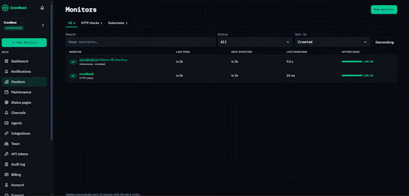
Task: Click the LAST DURATION column header
Action: 297,52
